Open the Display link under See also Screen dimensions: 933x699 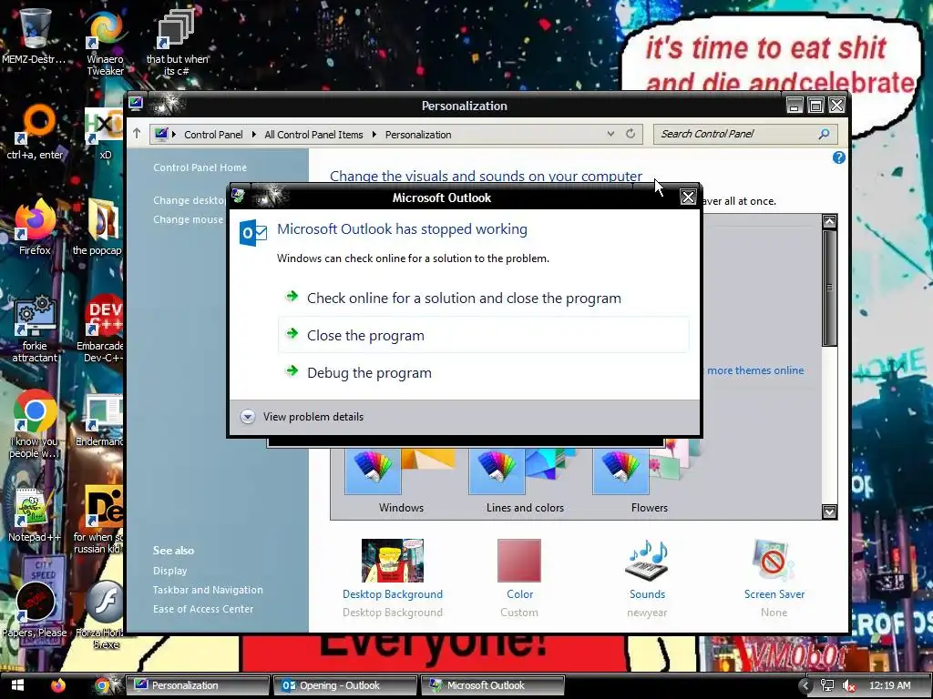[169, 571]
